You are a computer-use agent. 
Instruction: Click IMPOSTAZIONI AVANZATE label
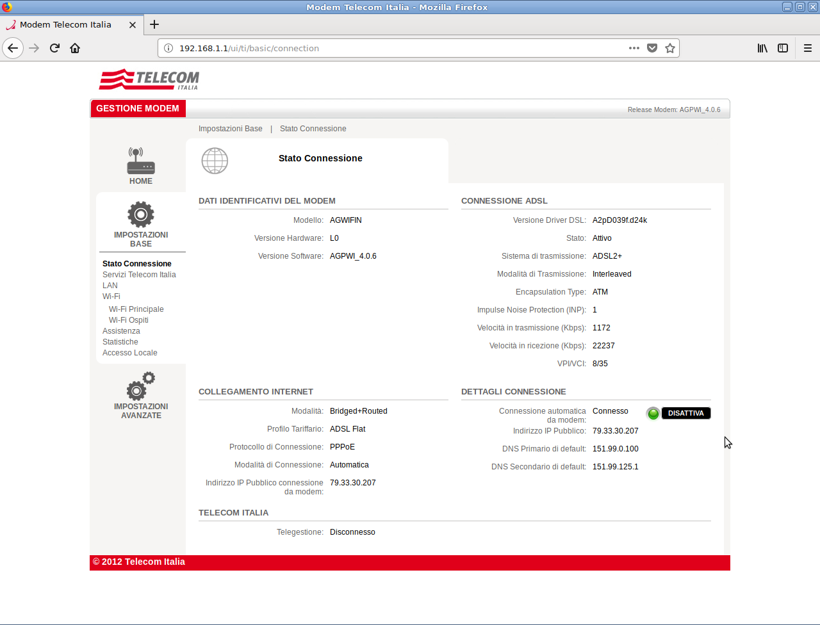(x=141, y=411)
